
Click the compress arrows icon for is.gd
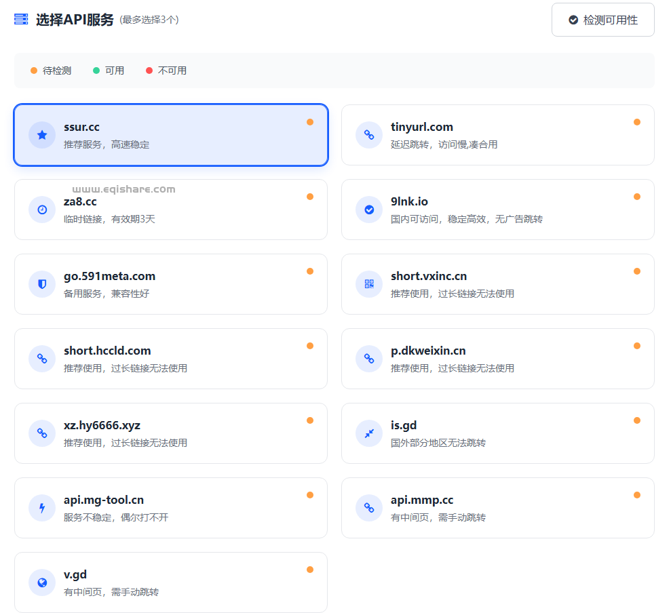pyautogui.click(x=369, y=433)
